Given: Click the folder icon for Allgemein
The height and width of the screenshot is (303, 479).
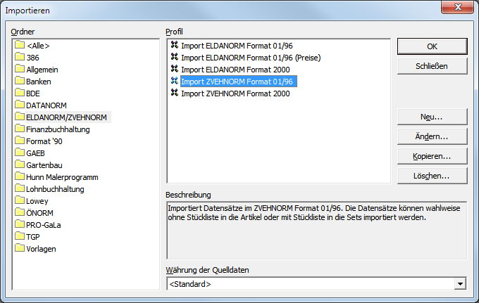Looking at the screenshot, I should pos(20,70).
